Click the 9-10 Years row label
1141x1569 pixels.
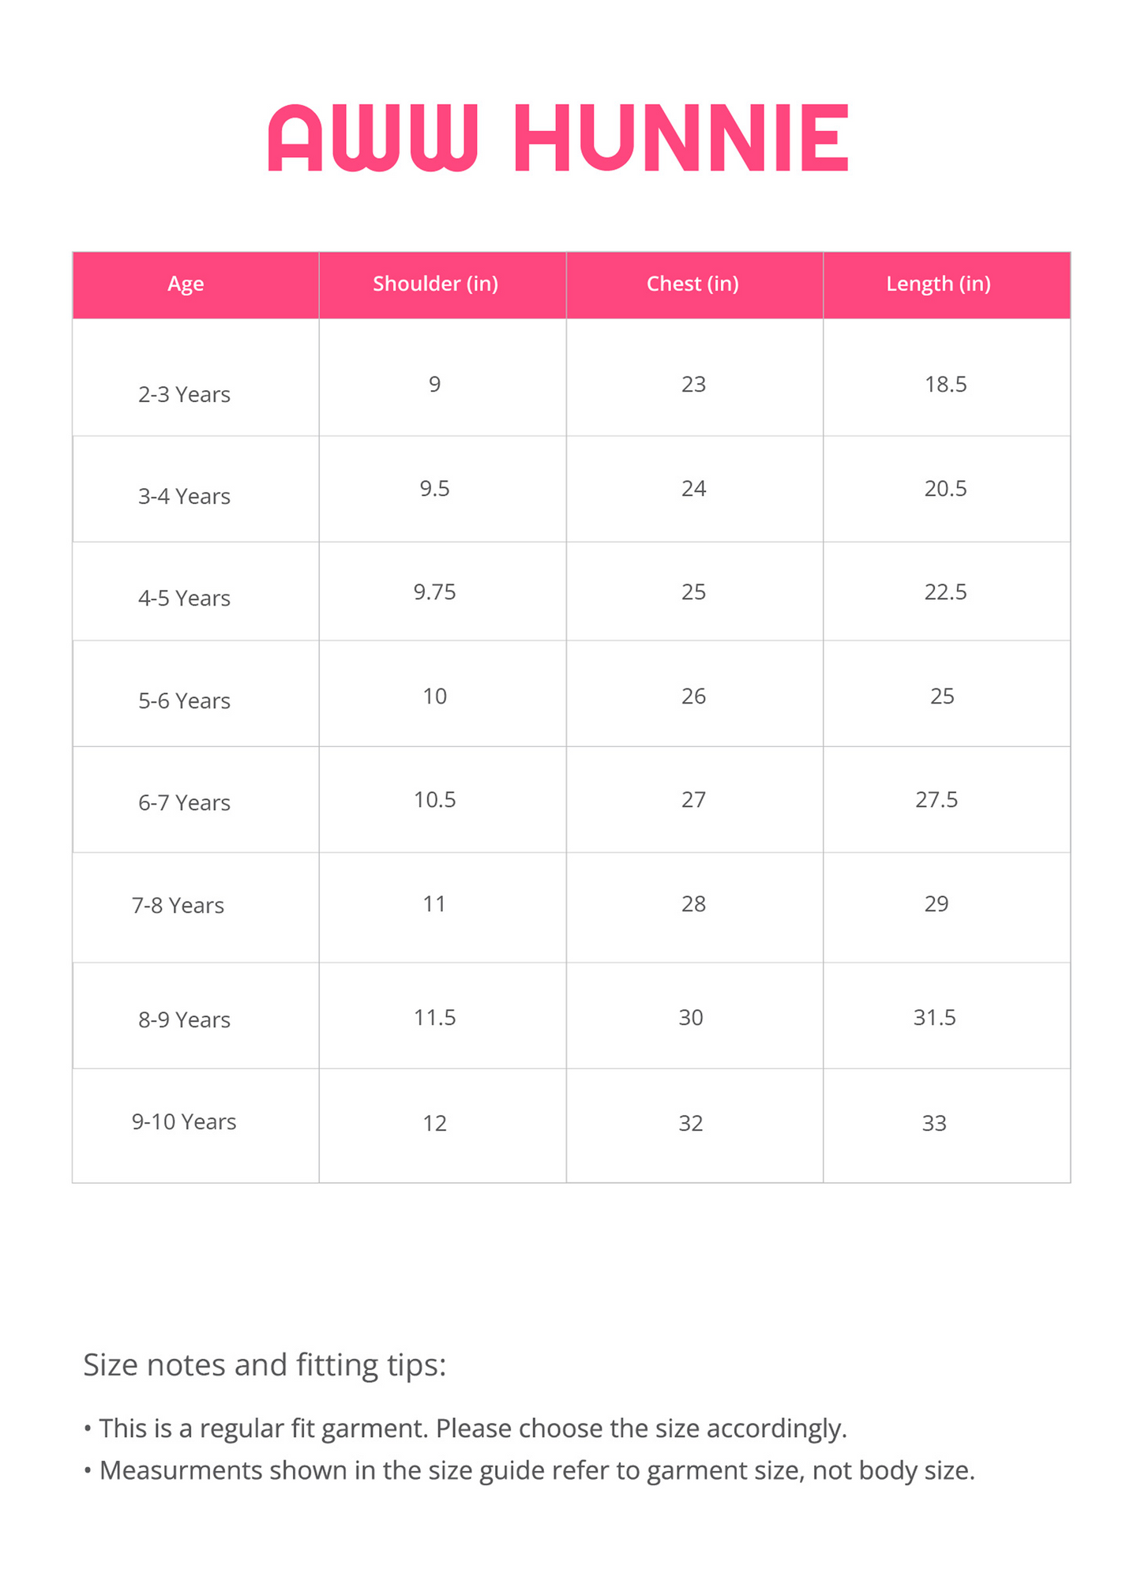(184, 1121)
